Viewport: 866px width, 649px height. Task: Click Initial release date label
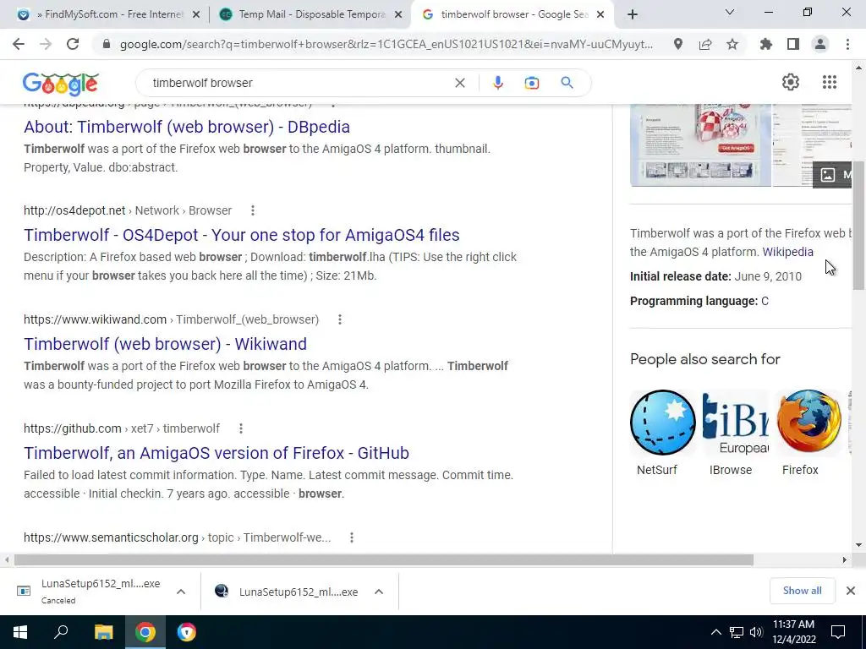[x=681, y=276]
